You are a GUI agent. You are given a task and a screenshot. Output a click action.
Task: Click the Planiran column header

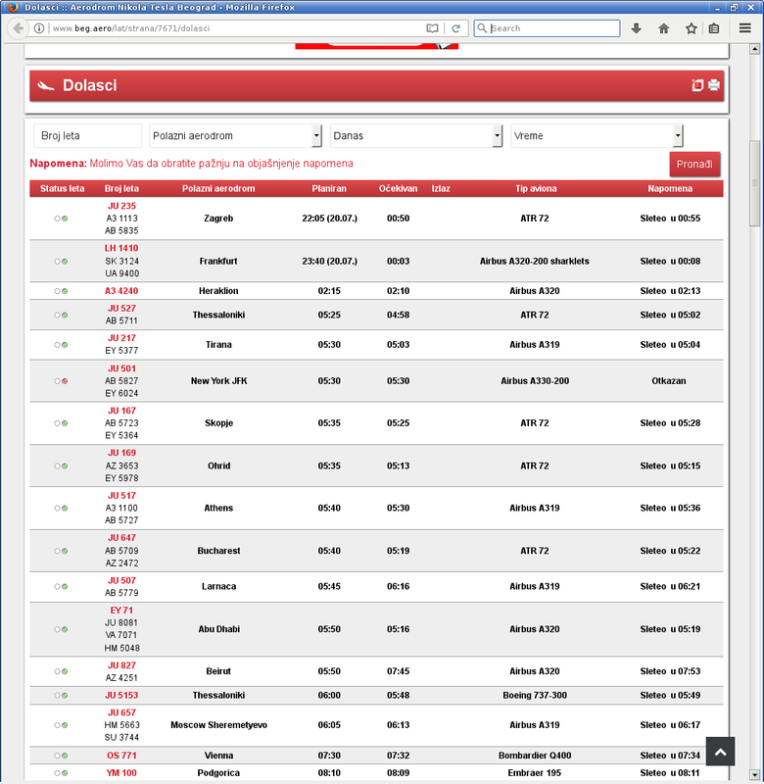tap(329, 189)
